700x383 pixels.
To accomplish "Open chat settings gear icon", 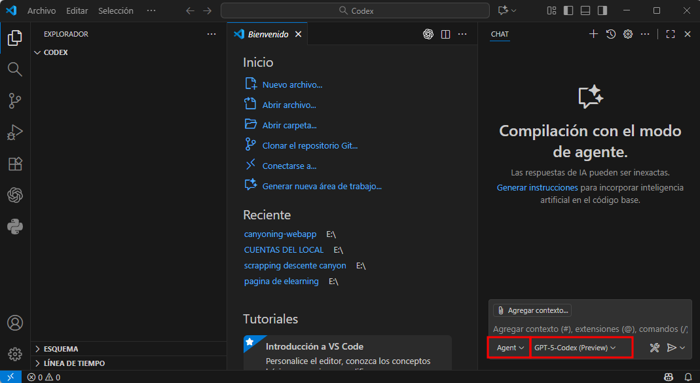I will pos(628,34).
